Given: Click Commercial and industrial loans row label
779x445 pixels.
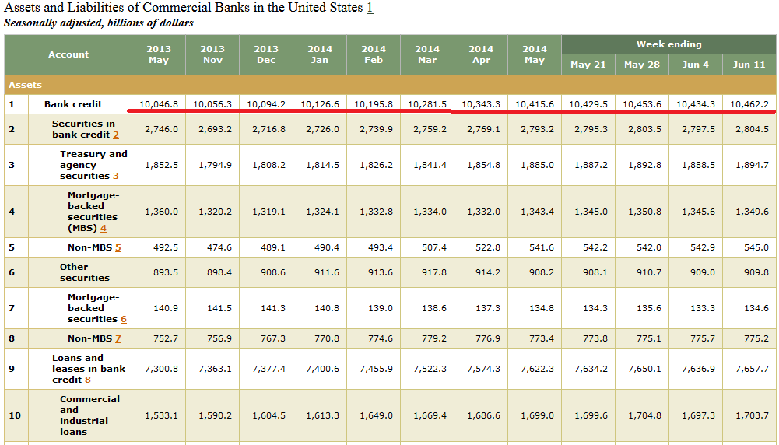Looking at the screenshot, I should click(89, 415).
